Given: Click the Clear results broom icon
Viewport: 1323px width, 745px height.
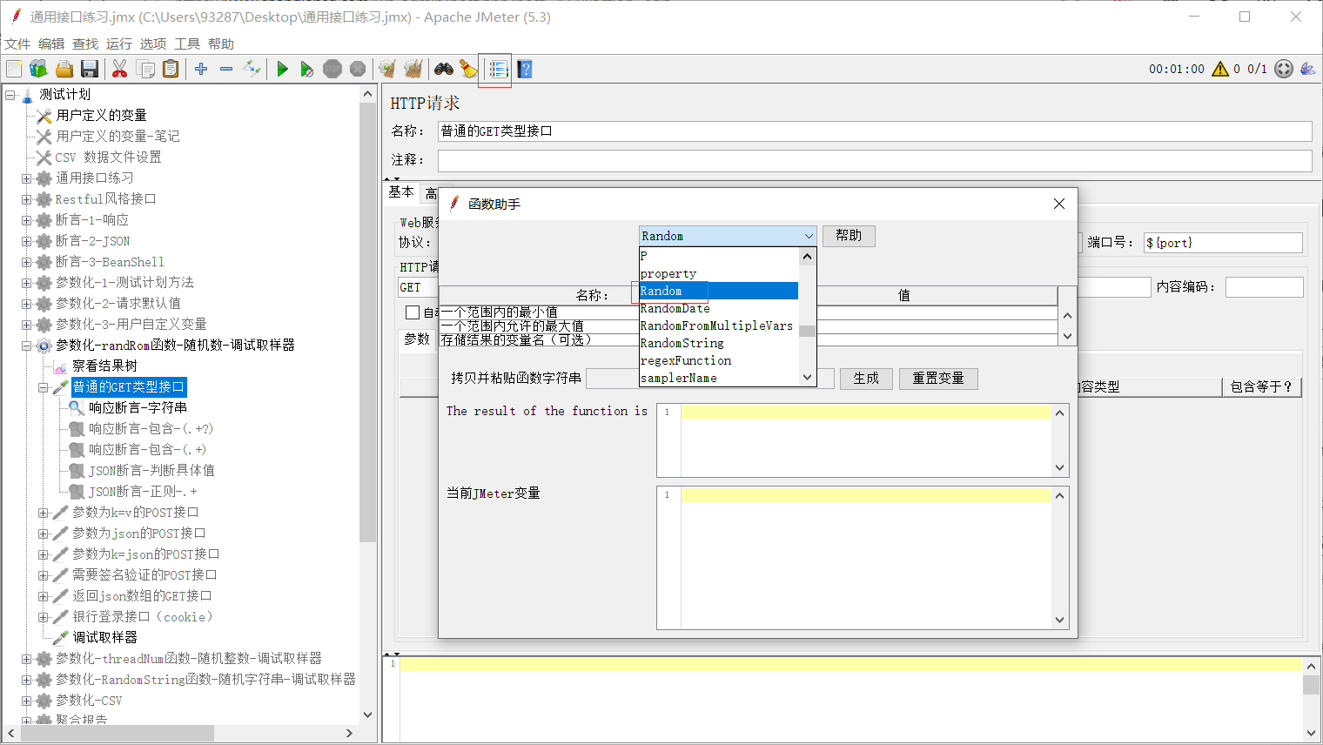Looking at the screenshot, I should coord(388,69).
